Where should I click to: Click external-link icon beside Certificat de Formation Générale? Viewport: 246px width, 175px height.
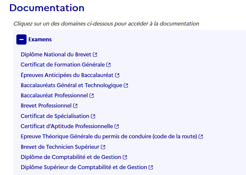tap(108, 65)
